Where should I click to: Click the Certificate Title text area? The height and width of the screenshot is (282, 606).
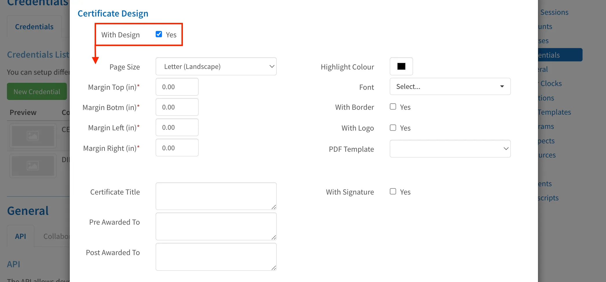tap(216, 196)
